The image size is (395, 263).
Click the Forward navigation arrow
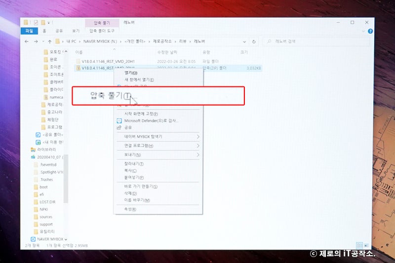point(36,41)
